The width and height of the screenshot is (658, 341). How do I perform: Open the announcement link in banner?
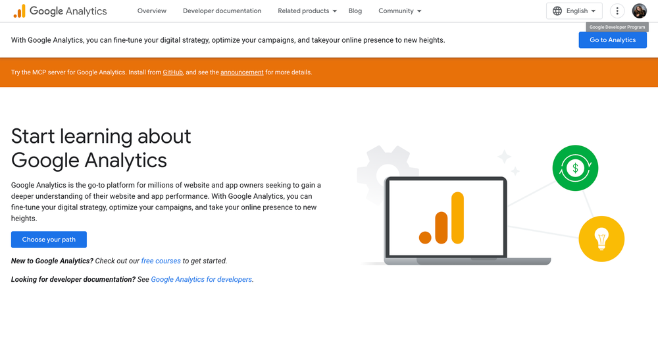click(242, 72)
